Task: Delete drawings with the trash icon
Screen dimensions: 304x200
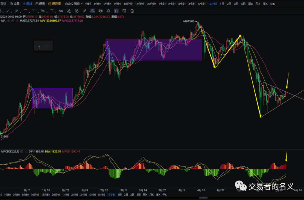Action: coord(132,11)
